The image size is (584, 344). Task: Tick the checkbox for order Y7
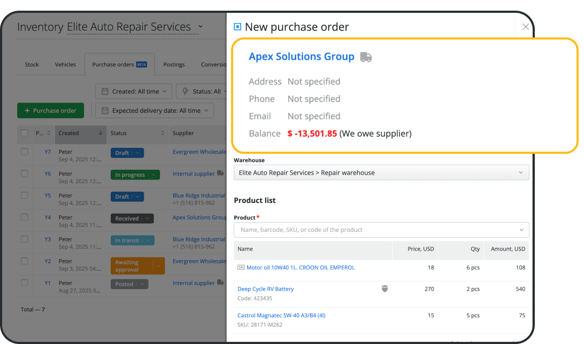pos(25,152)
